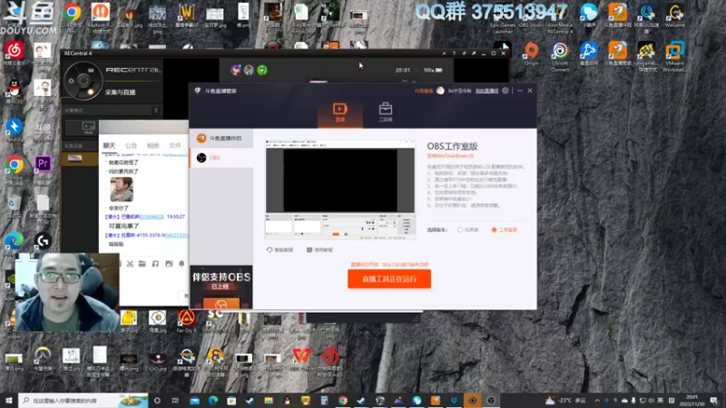Click the first avatar icon in RECentral top bar
This screenshot has height=408, width=726.
coord(236,70)
